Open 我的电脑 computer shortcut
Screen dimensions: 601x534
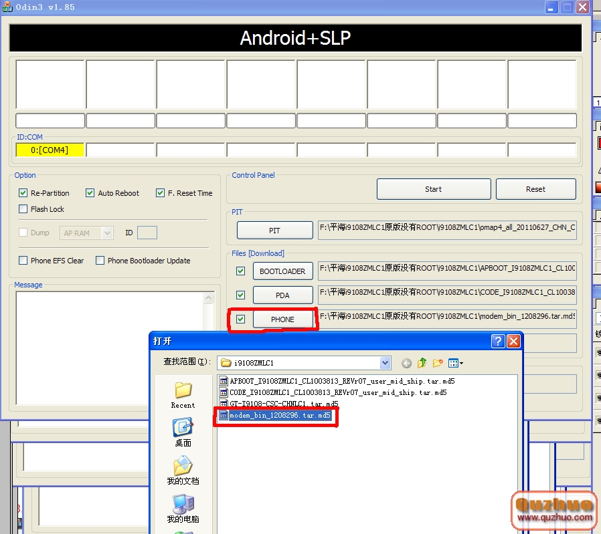coord(183,509)
